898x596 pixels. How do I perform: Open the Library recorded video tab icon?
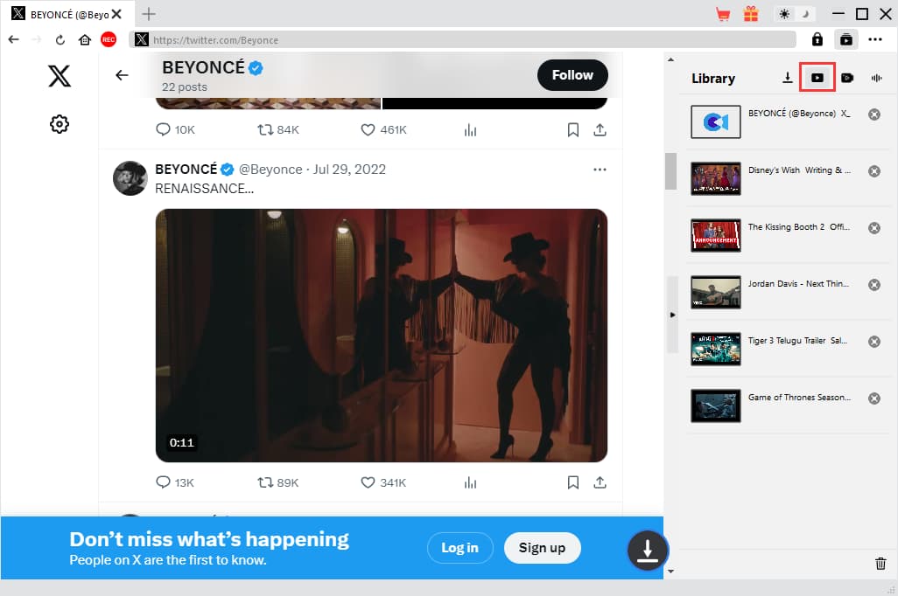847,78
